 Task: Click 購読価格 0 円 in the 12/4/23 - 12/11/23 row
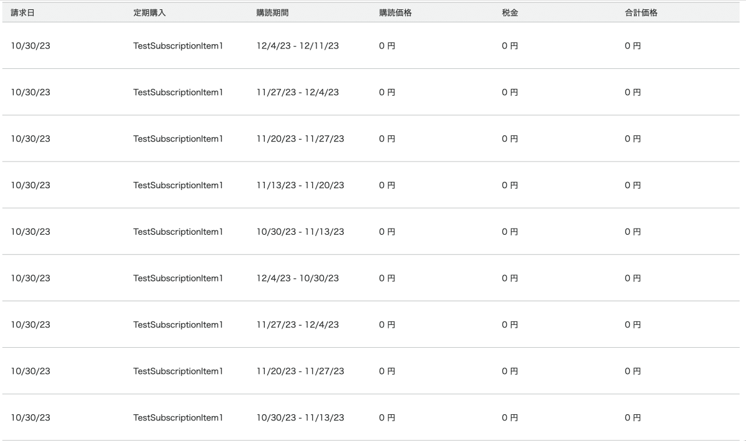387,46
